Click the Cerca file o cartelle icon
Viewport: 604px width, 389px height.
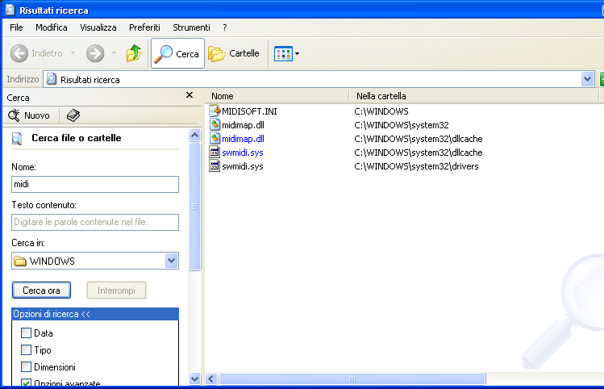[x=17, y=138]
